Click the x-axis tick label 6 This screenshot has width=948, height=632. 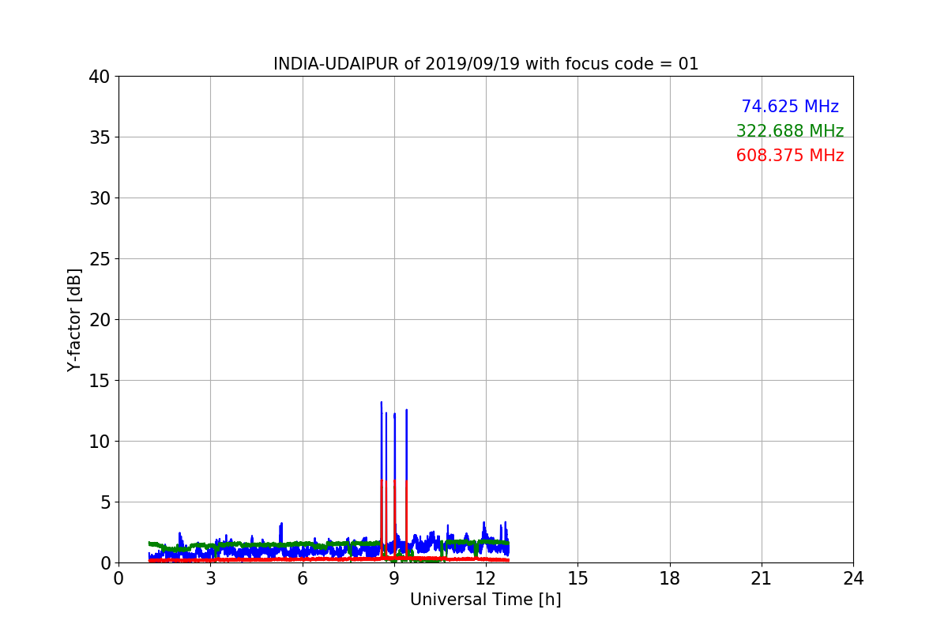pos(302,578)
